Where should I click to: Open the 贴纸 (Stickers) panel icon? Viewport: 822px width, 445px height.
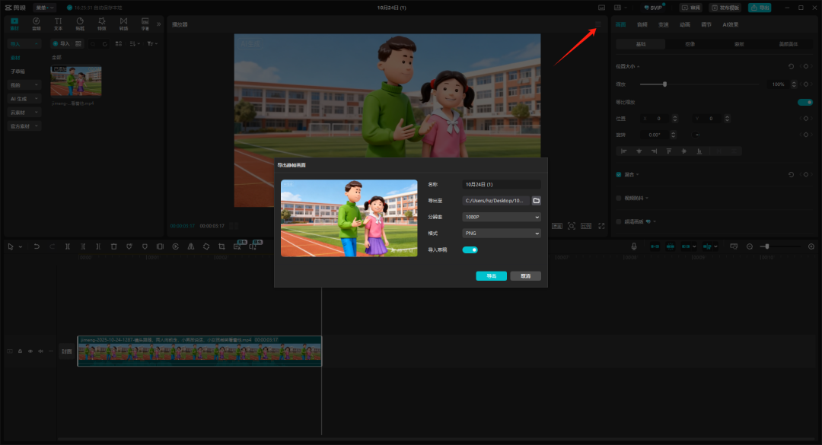click(80, 23)
